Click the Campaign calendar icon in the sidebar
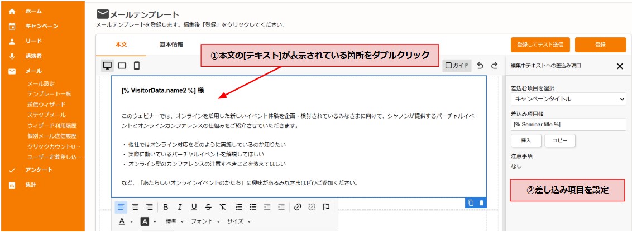 click(x=12, y=27)
